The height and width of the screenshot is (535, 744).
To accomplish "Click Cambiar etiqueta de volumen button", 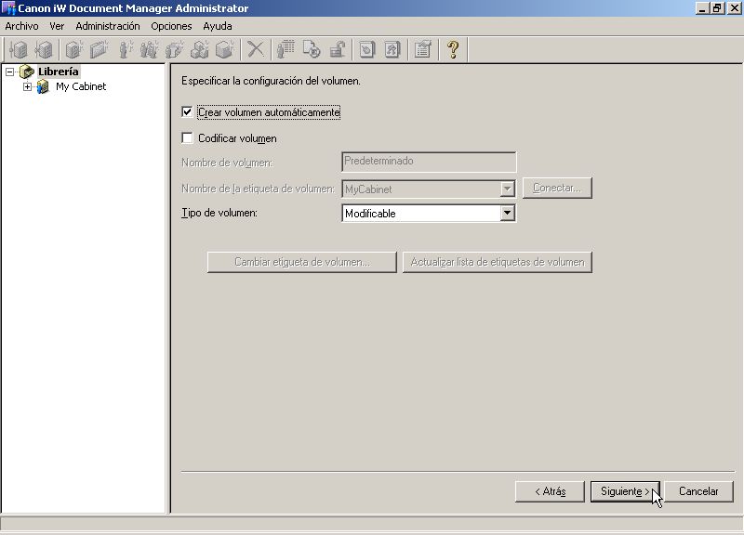I will pyautogui.click(x=301, y=262).
